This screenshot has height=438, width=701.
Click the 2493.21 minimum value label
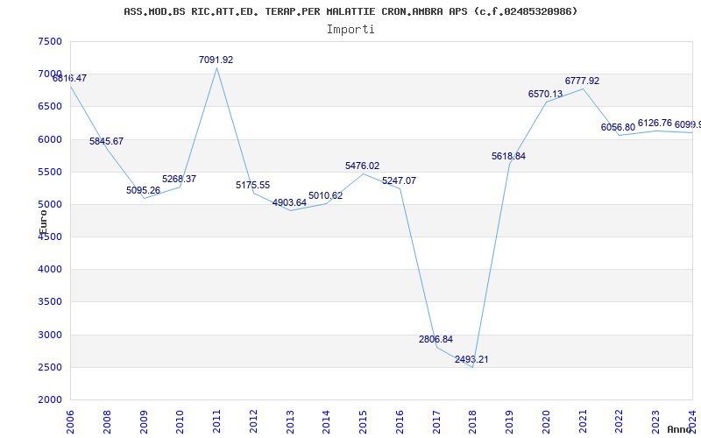(x=471, y=359)
